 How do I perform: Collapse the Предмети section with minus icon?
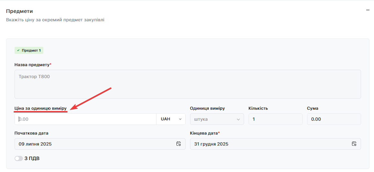[x=368, y=10]
